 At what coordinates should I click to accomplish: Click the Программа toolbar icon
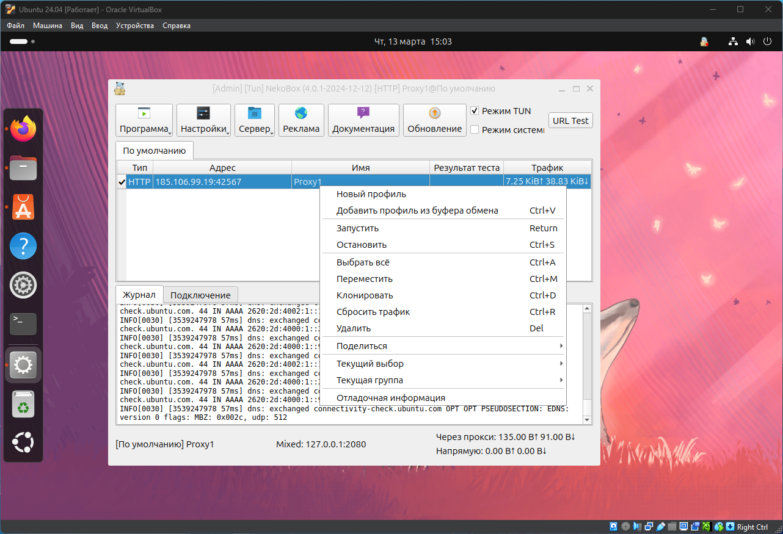coord(144,114)
